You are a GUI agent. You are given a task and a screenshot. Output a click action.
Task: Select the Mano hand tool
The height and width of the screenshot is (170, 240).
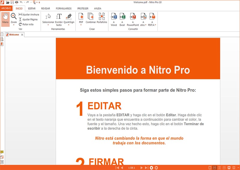pos(5,19)
